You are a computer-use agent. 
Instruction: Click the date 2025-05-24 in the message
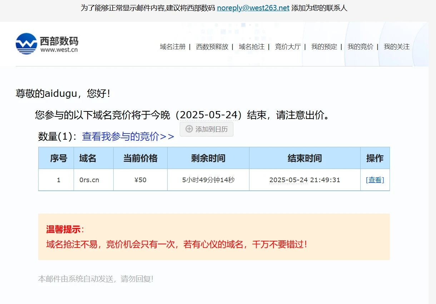tap(209, 115)
